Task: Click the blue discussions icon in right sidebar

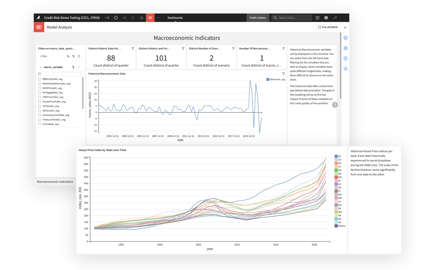Action: pos(346,58)
